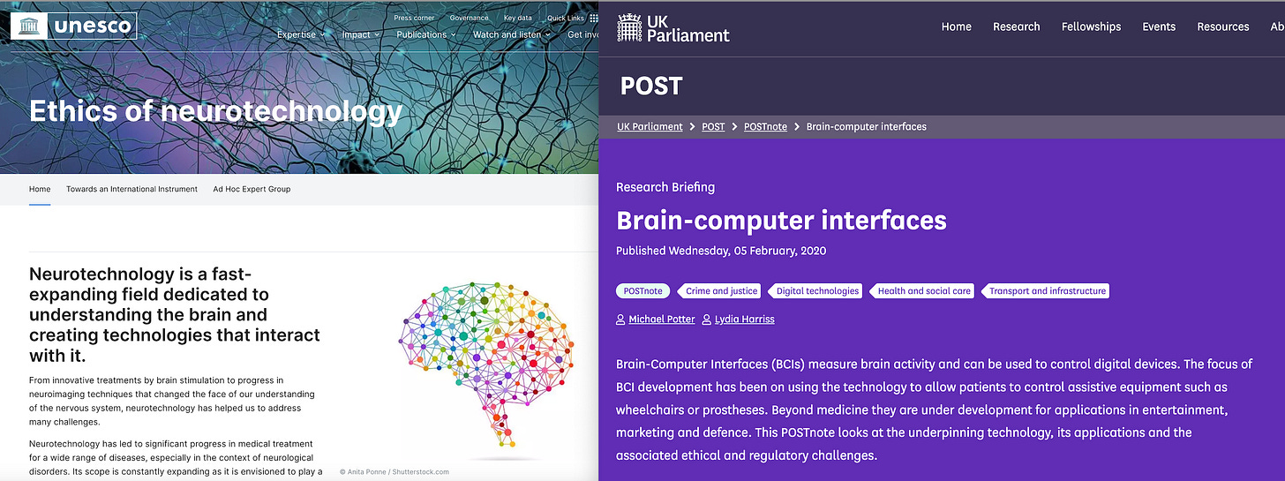The width and height of the screenshot is (1285, 481).
Task: Click the Anita Ponne Shutterstock credit
Action: tap(395, 472)
